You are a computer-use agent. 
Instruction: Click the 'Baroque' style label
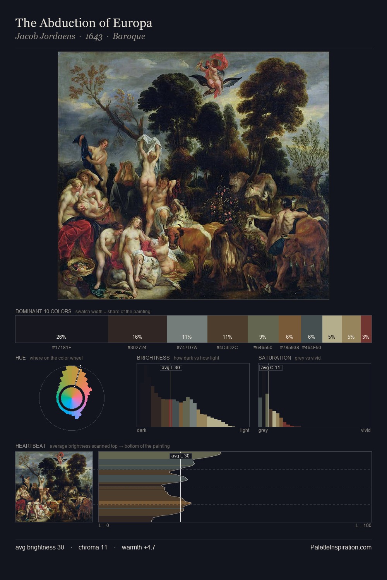[x=129, y=36]
